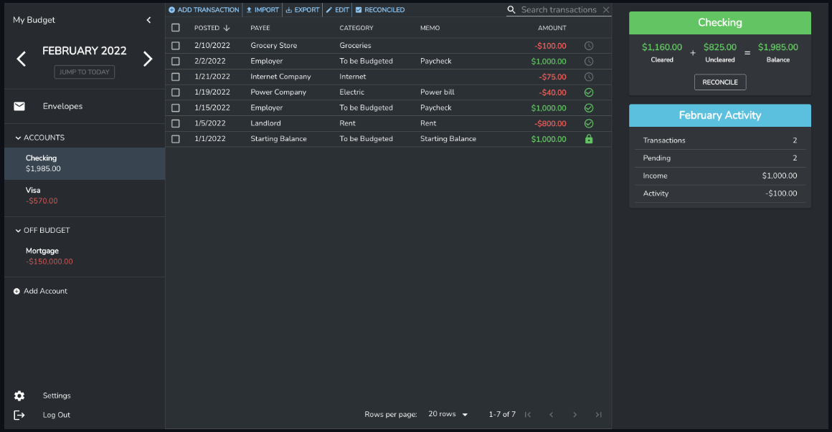
Task: Check the Grocery Store transaction checkbox
Action: [x=176, y=46]
